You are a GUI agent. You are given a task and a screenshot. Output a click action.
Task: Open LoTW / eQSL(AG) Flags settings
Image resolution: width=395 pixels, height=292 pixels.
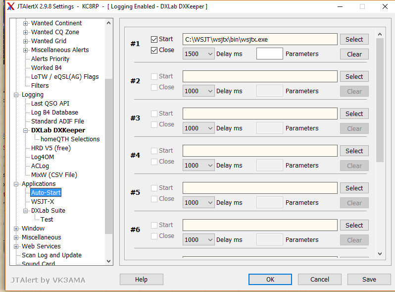click(x=65, y=77)
